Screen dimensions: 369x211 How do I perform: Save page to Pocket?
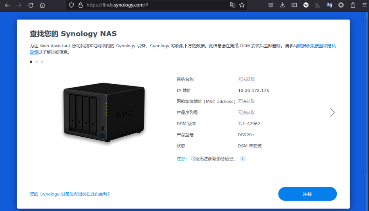pyautogui.click(x=271, y=5)
